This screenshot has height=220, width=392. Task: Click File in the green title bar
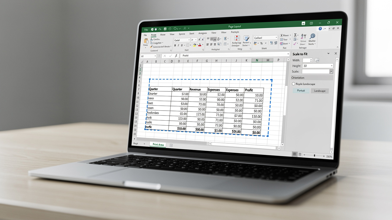(x=146, y=30)
